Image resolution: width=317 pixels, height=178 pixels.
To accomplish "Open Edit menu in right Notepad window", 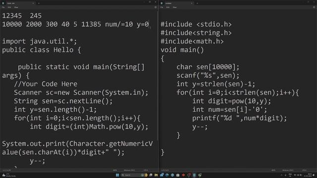I will tap(168, 7).
